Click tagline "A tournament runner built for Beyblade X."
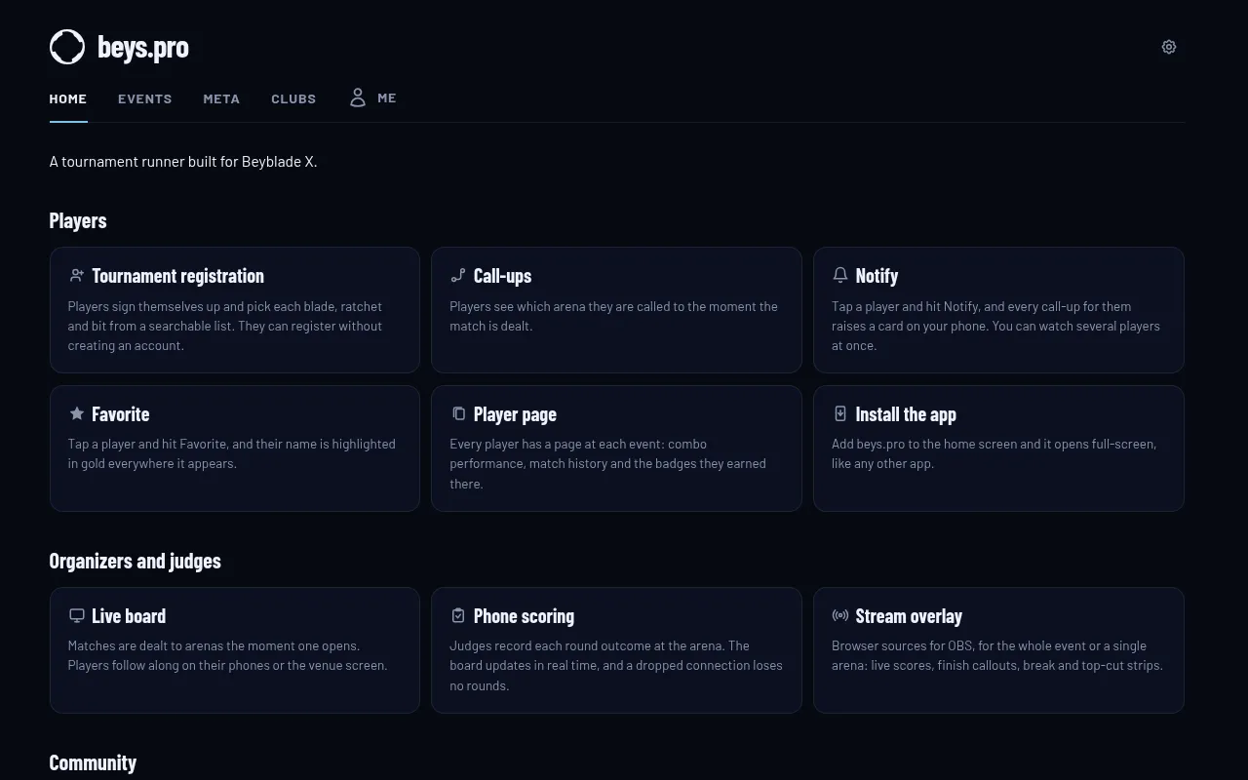 183,162
